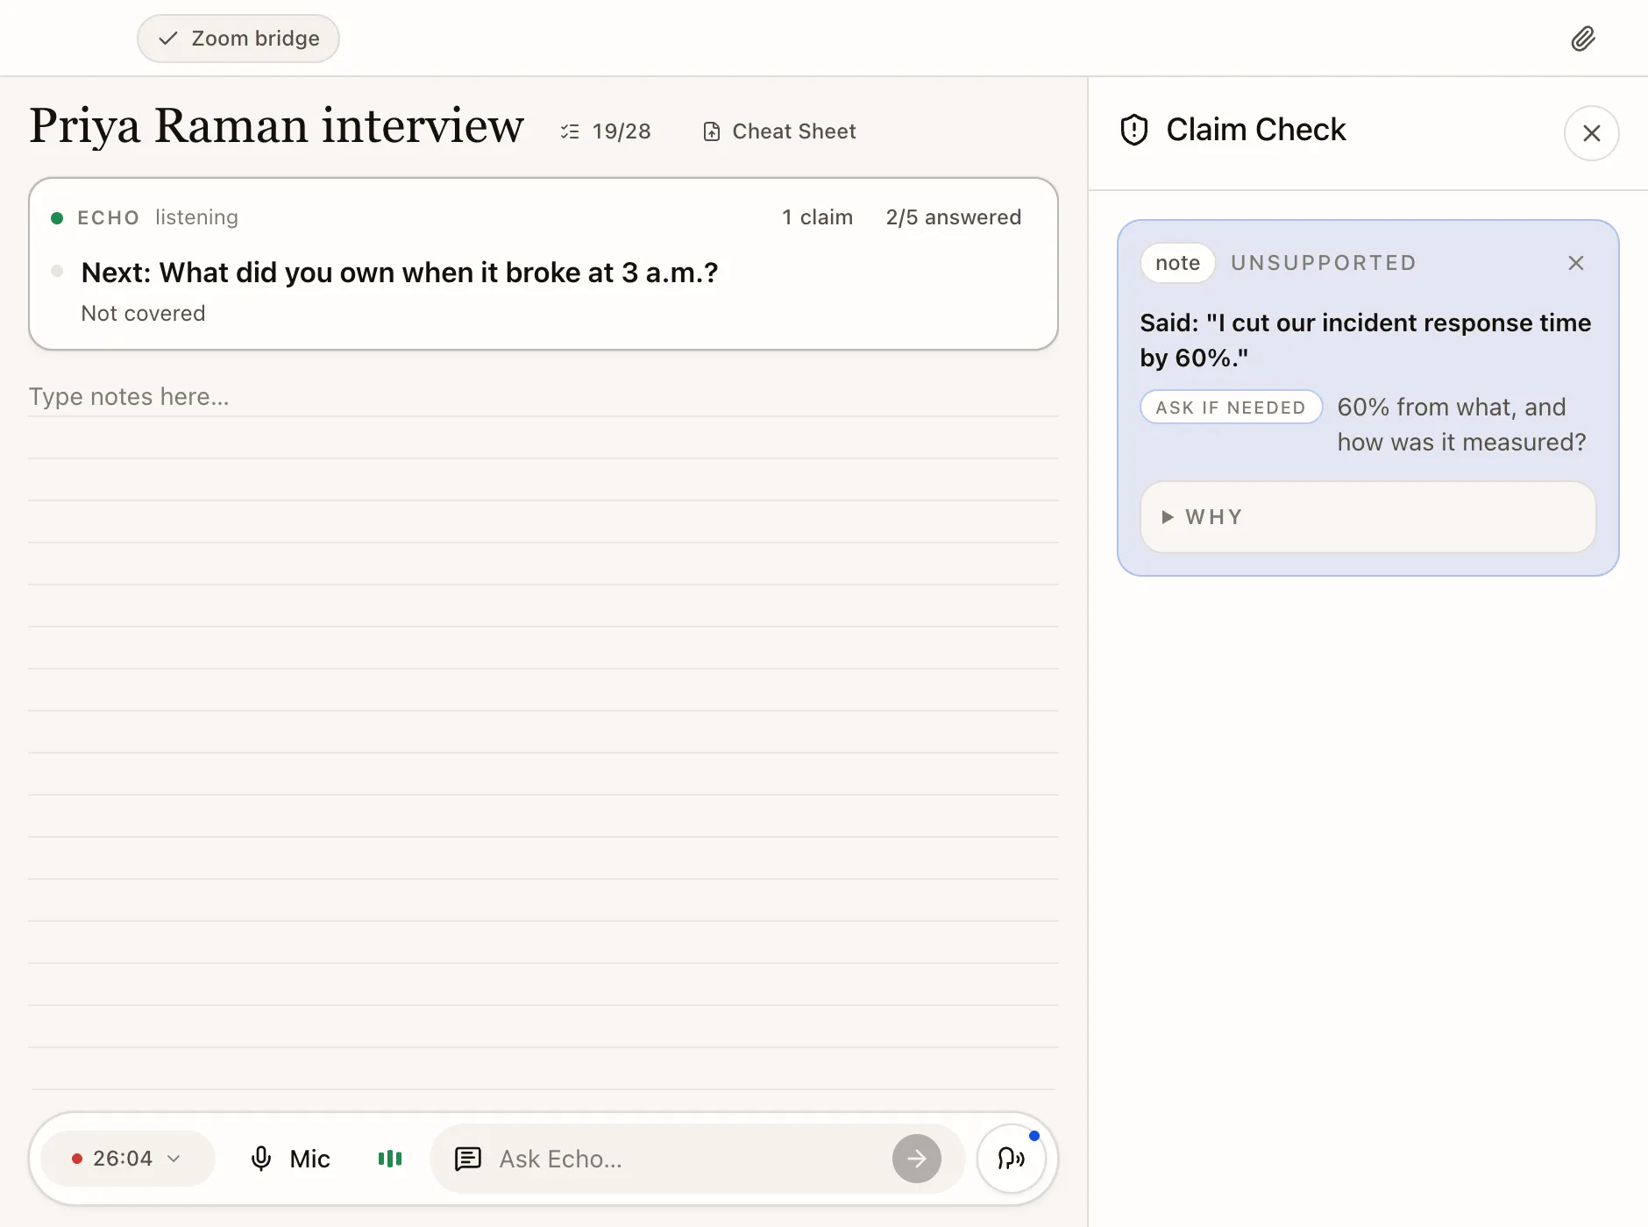Click the note tag on claim card

coord(1177,263)
